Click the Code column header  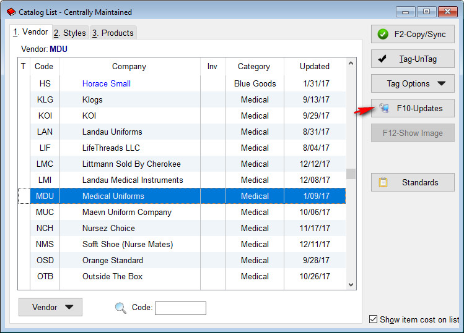tap(44, 67)
